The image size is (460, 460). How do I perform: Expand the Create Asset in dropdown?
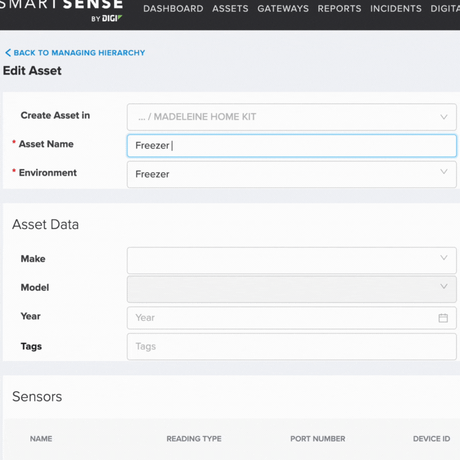click(292, 117)
